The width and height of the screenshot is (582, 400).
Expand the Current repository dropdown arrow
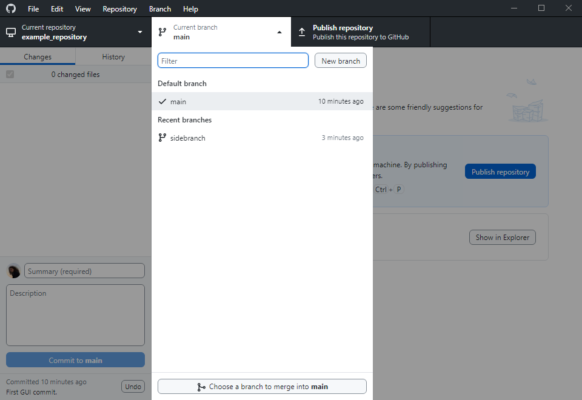[x=140, y=32]
